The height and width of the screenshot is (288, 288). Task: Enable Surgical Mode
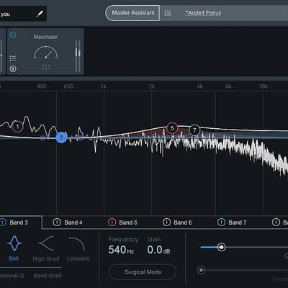[x=143, y=272]
